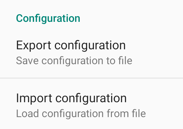Viewport: 183px width, 129px height.
Task: Click the word 'Save' under Export configuration
Action: pyautogui.click(x=27, y=61)
